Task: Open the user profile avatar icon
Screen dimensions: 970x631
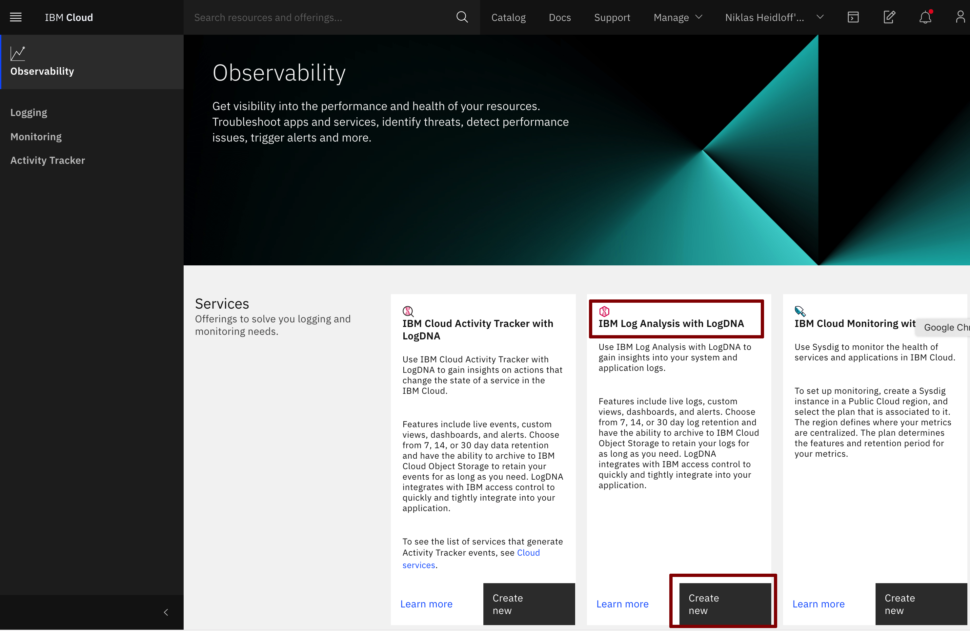Action: 960,17
